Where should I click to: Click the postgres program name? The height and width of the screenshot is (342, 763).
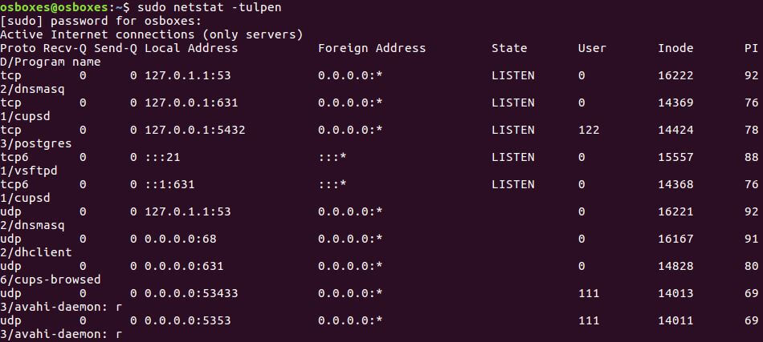(x=39, y=143)
